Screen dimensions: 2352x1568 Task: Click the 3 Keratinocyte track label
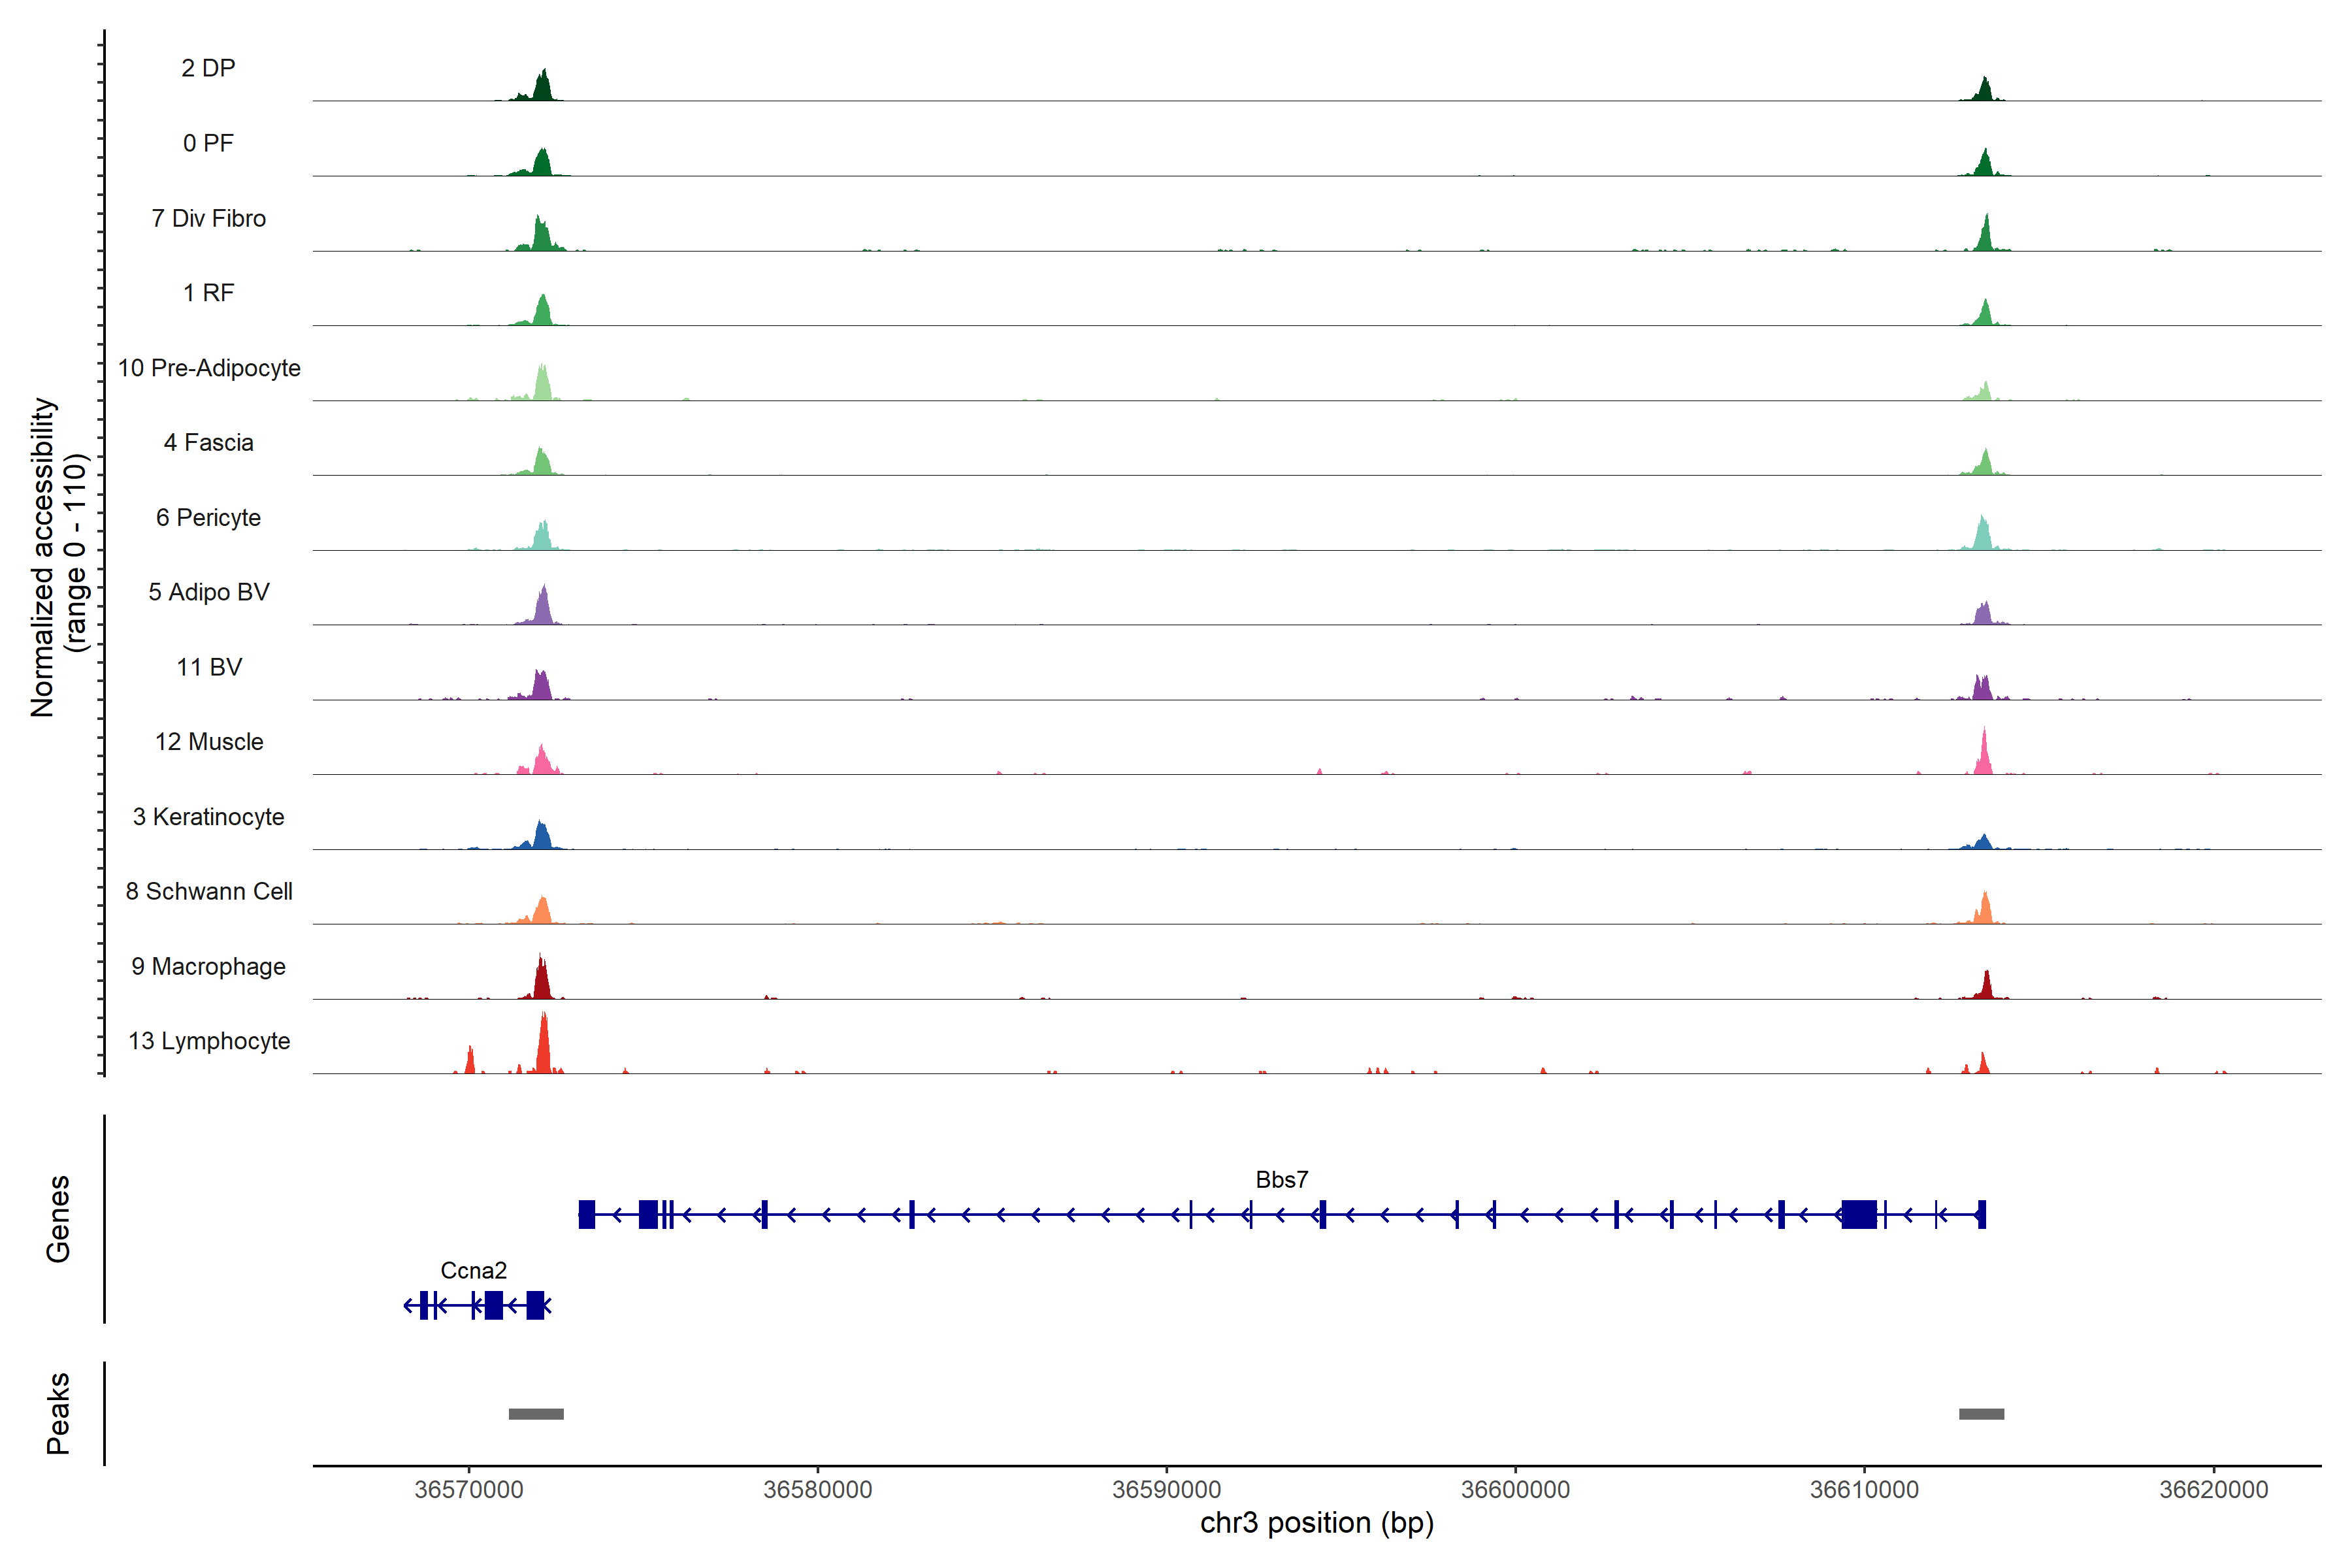coord(209,817)
